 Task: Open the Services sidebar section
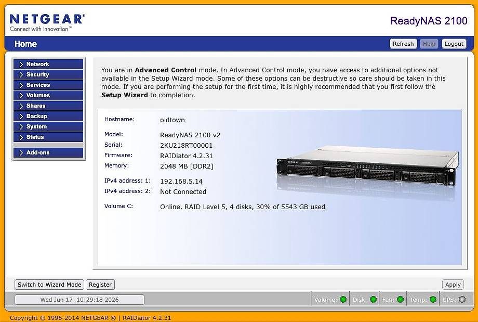pyautogui.click(x=48, y=85)
